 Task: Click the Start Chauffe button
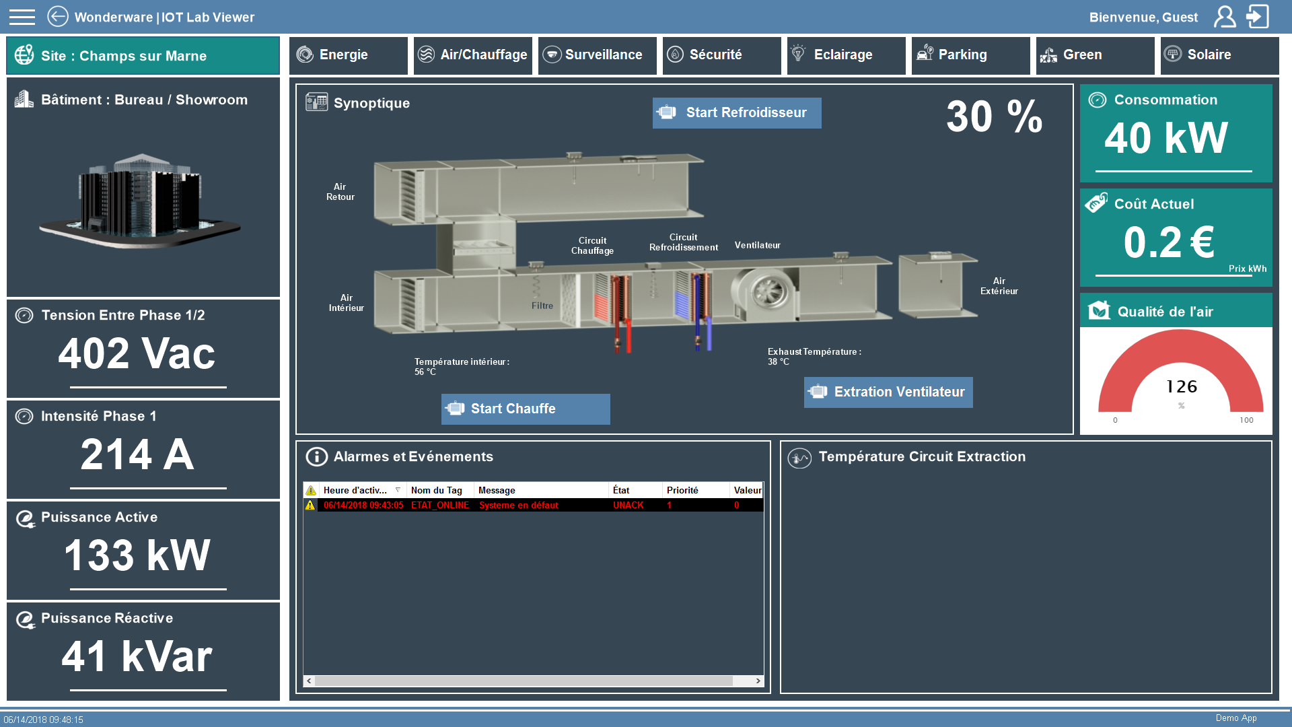tap(526, 409)
